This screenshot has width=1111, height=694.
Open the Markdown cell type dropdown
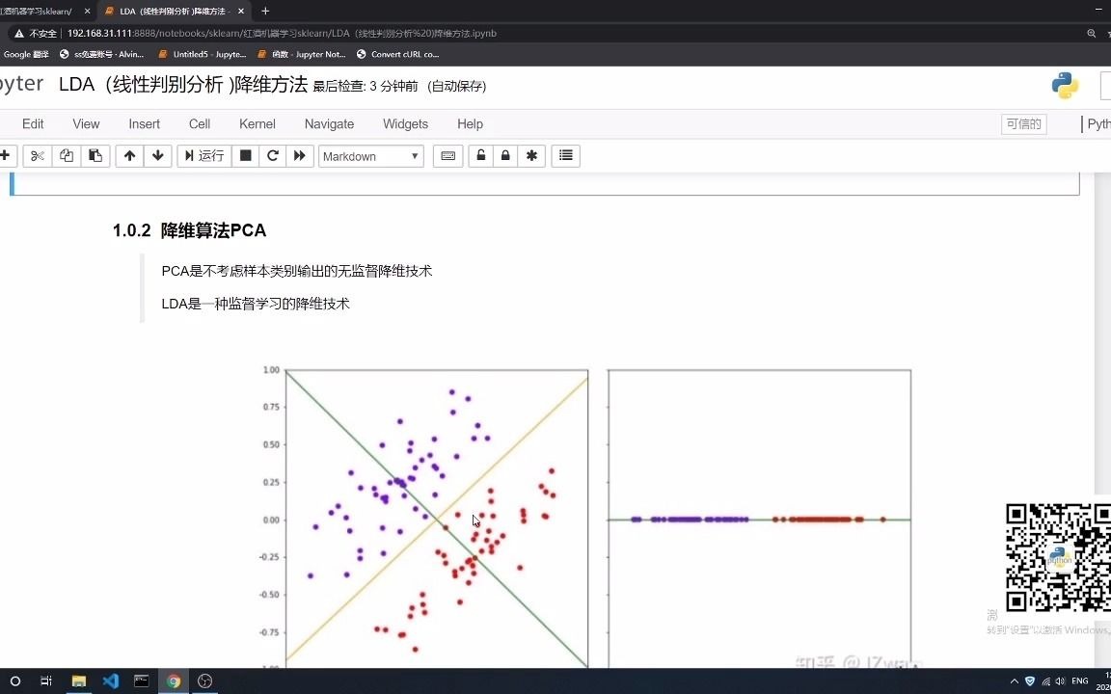pyautogui.click(x=371, y=155)
